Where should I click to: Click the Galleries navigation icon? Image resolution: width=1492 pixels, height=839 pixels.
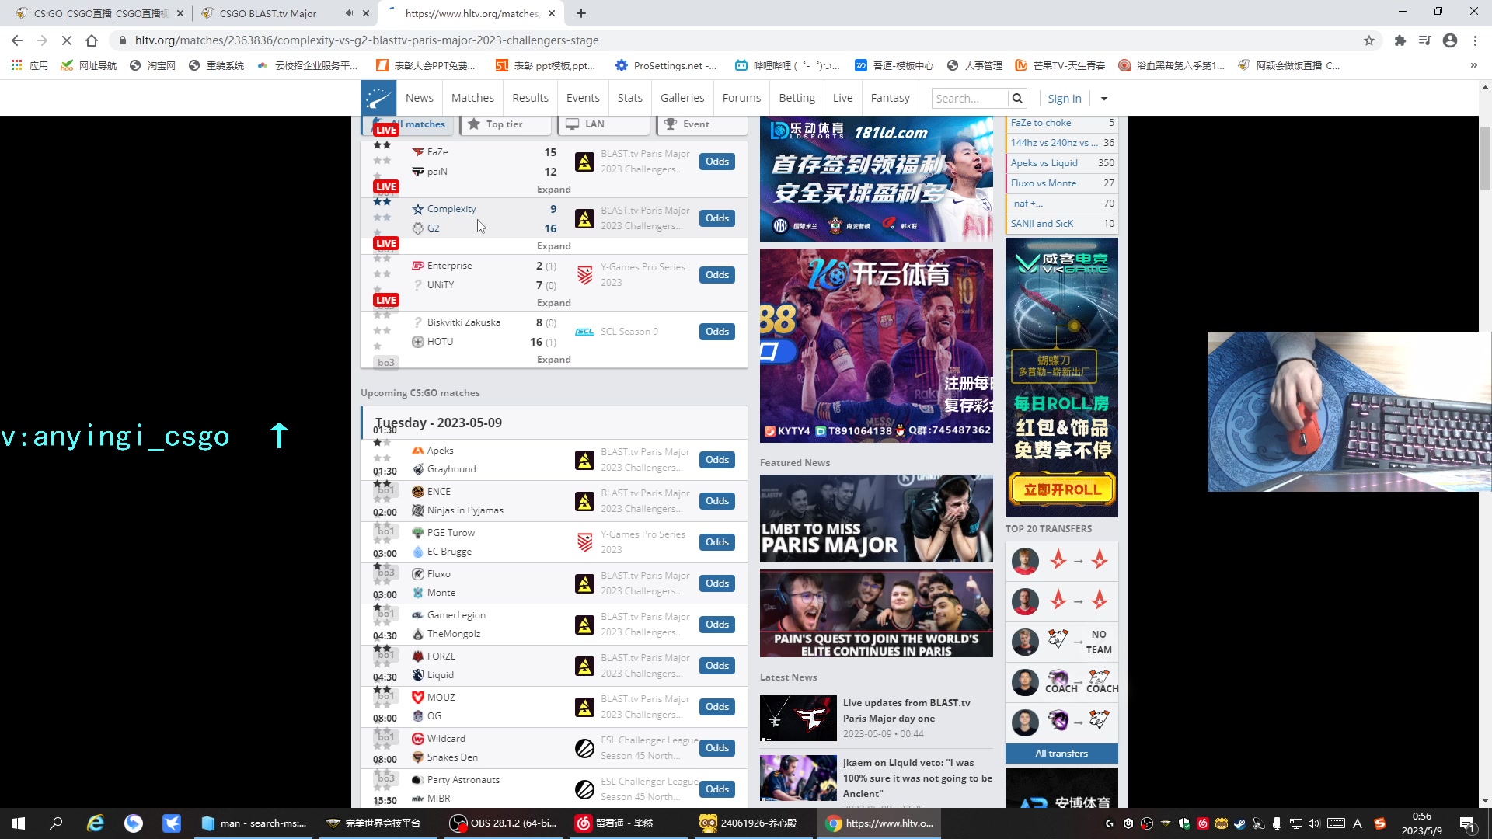click(682, 97)
